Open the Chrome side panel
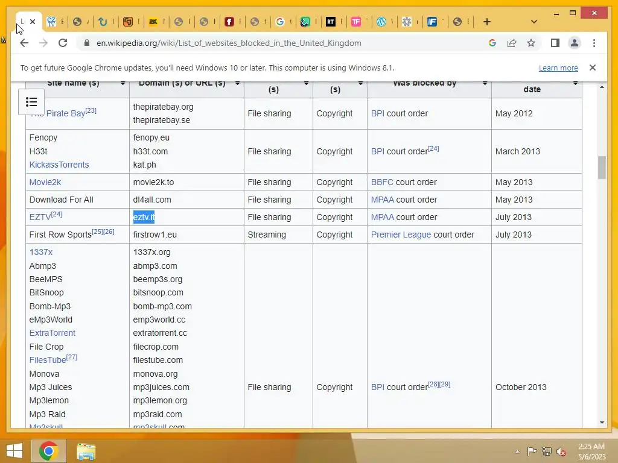 (555, 43)
